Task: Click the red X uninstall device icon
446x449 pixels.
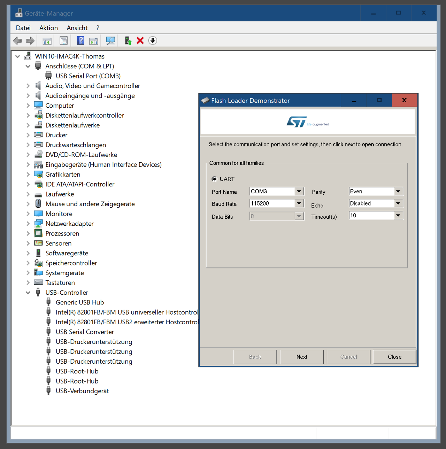Action: pyautogui.click(x=140, y=41)
